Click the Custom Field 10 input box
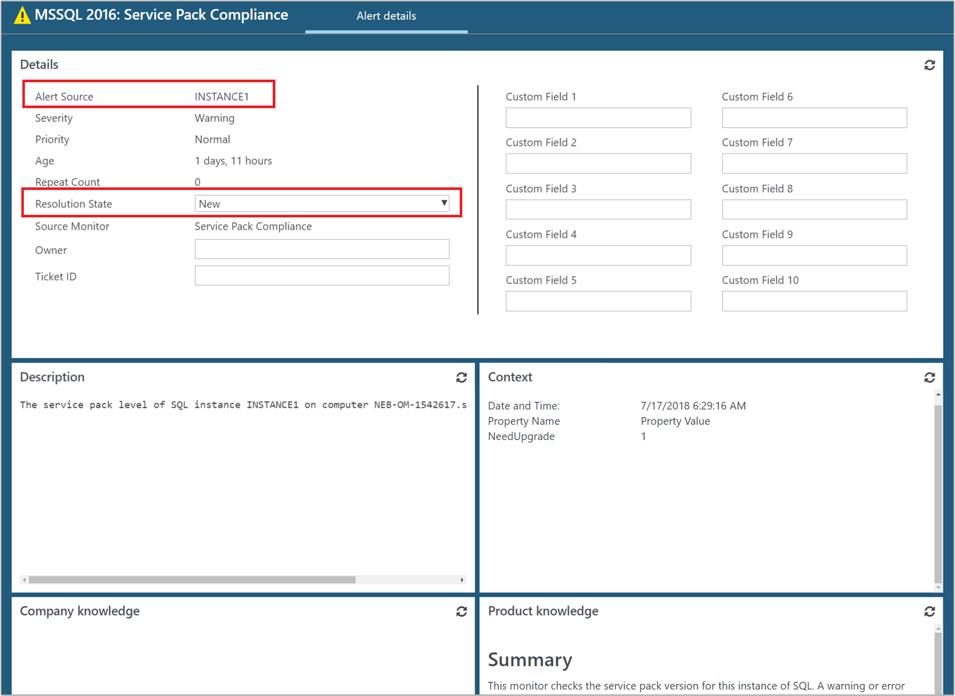This screenshot has height=696, width=955. point(814,301)
